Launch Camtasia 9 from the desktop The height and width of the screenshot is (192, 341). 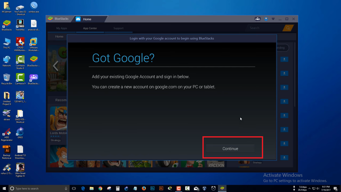point(20,79)
